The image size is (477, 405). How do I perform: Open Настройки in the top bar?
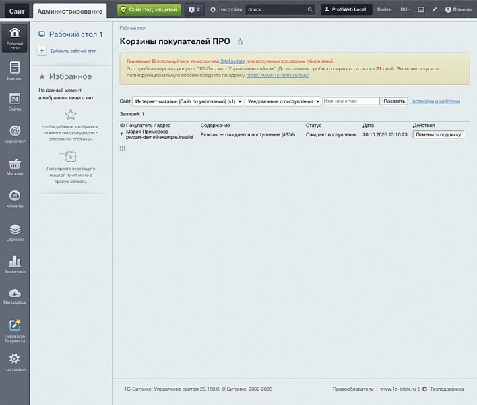[226, 9]
